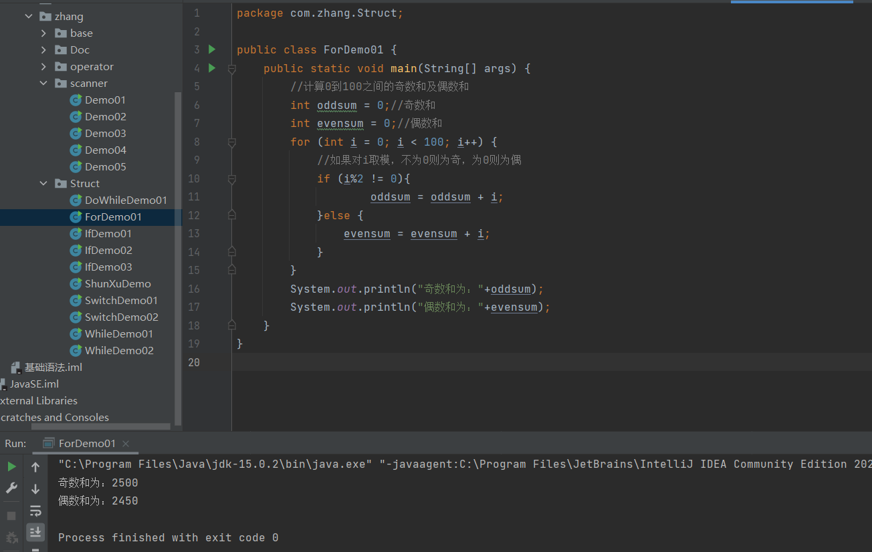Image resolution: width=872 pixels, height=552 pixels.
Task: Select ShunXuDemo in the project tree
Action: point(118,284)
